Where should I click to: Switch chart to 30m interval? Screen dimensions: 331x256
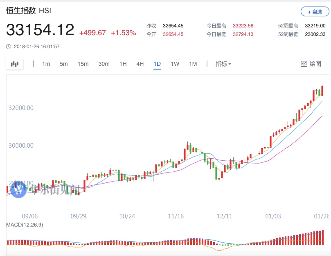tap(104, 64)
